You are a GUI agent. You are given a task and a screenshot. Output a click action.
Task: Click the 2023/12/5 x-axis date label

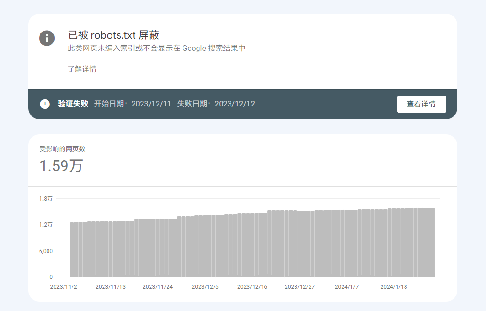coord(205,287)
